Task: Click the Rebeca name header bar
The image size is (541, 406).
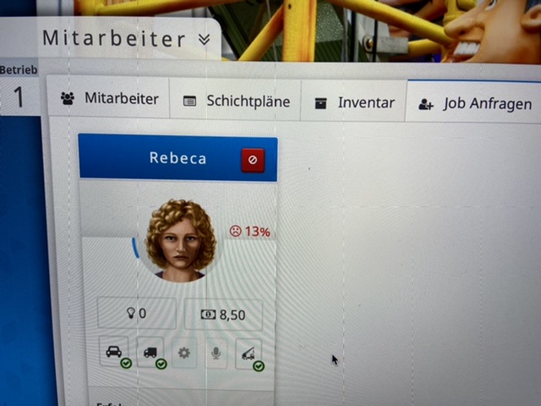Action: tap(178, 157)
